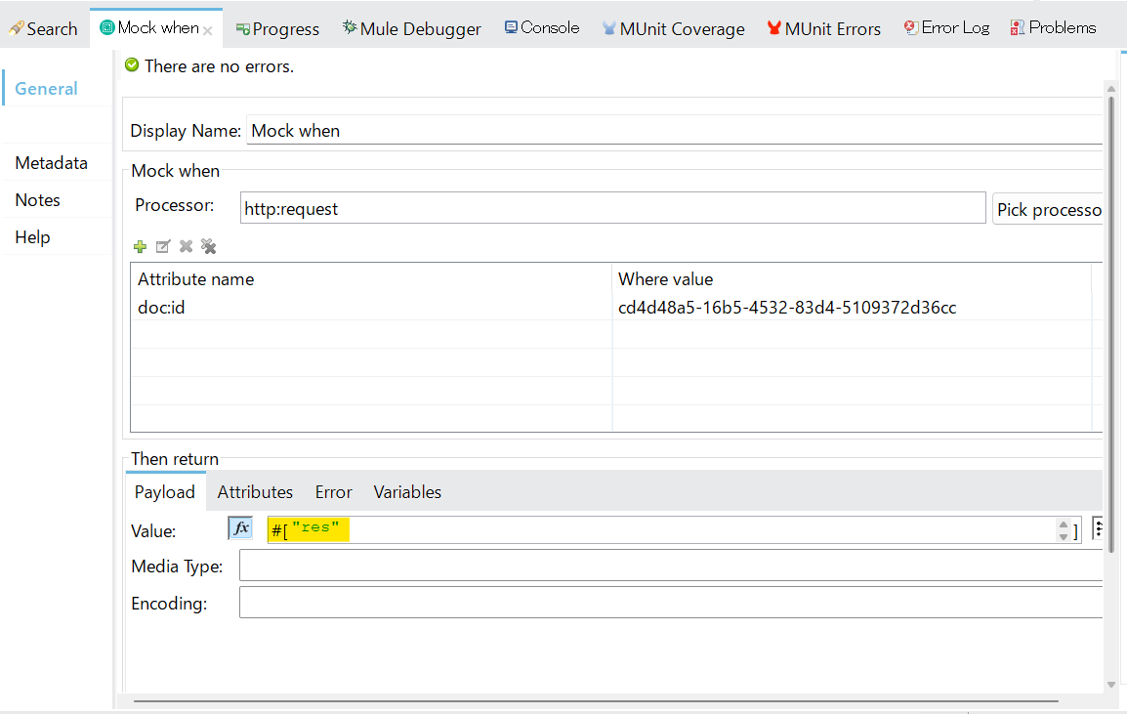
Task: Select the cd4d48a5 where value cell
Action: [787, 308]
